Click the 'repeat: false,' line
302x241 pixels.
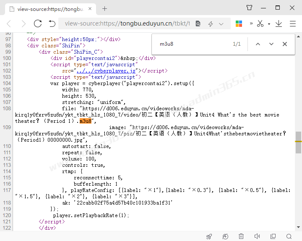(x=82, y=153)
